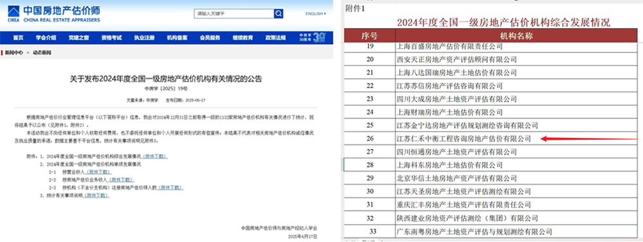Click the CIREA house logo icon
This screenshot has width=643, height=242.
(14, 12)
